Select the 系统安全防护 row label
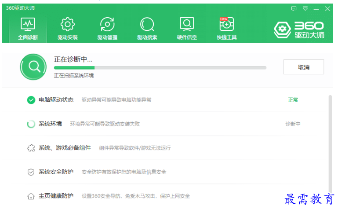 pyautogui.click(x=56, y=172)
